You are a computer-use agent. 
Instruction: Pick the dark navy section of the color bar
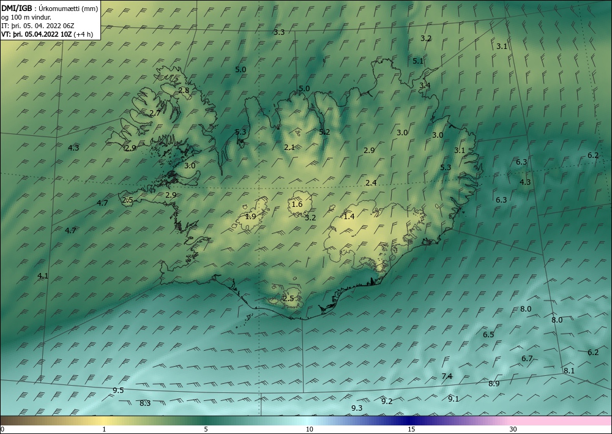[x=408, y=421]
